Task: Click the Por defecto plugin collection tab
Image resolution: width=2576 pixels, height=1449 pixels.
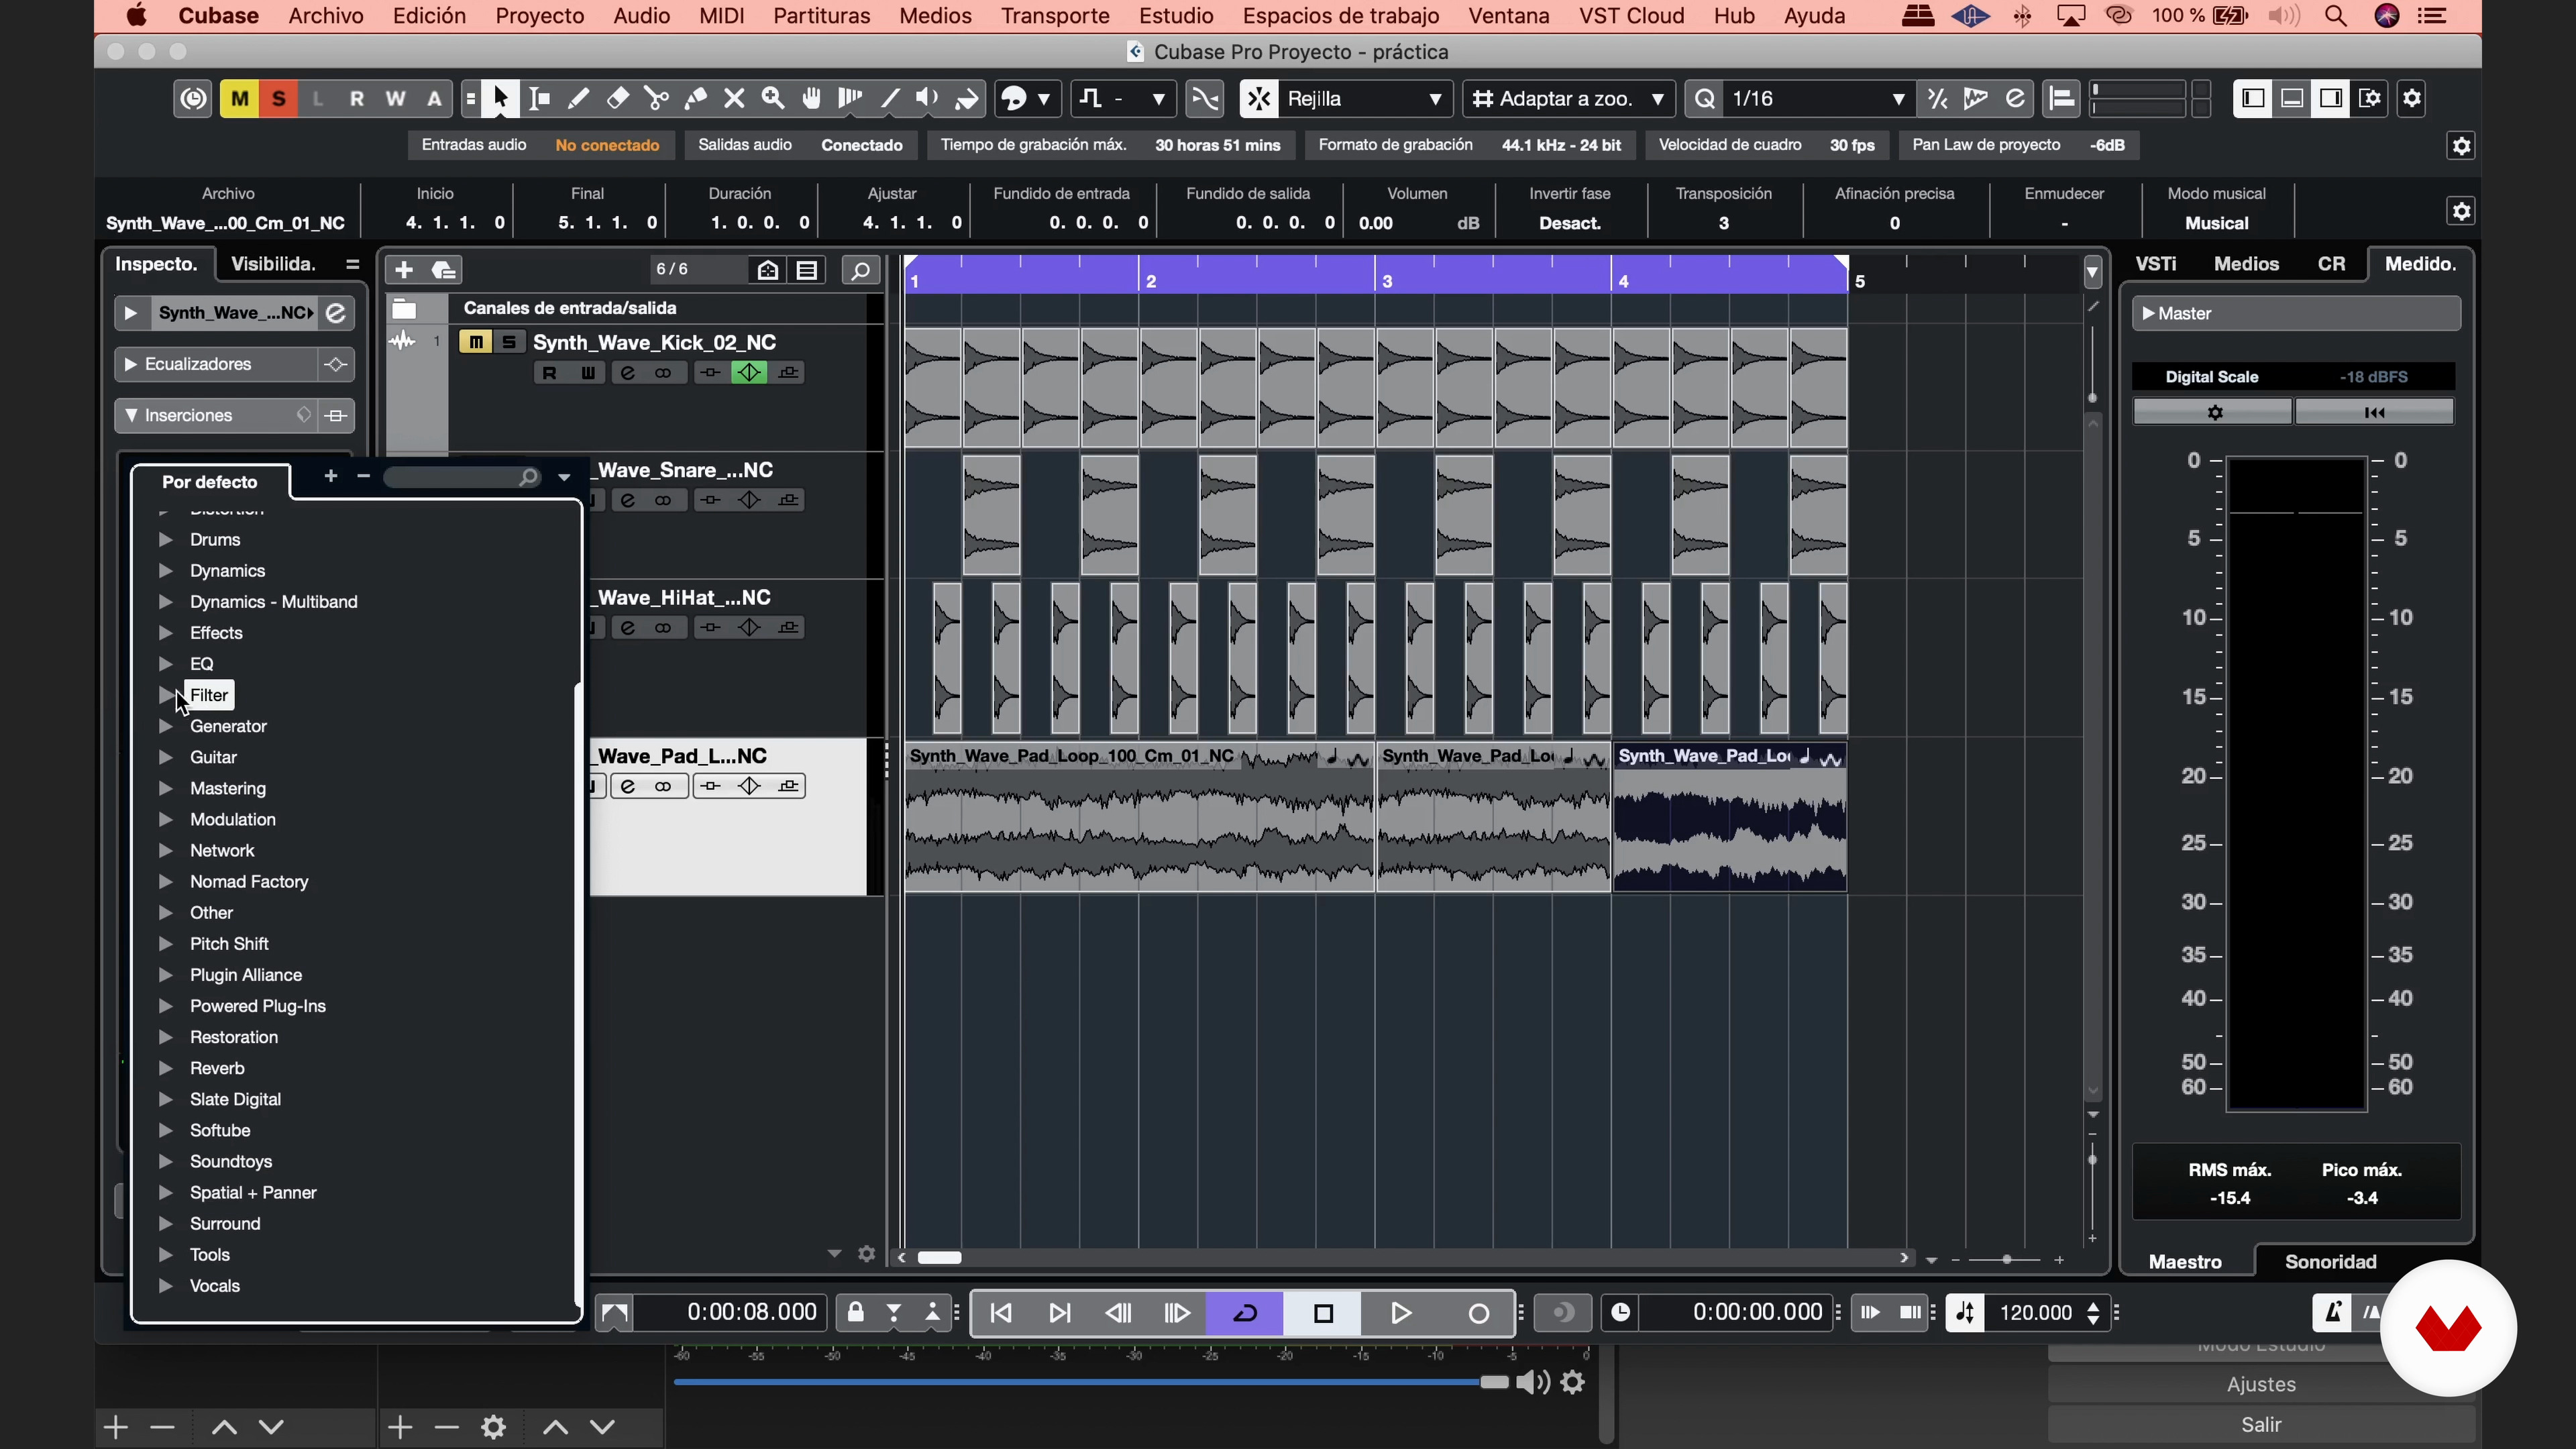Action: click(210, 482)
